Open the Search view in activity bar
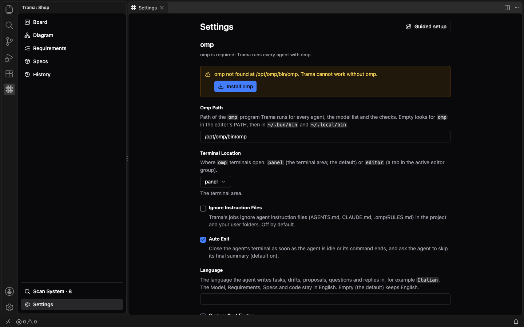524x327 pixels. click(x=9, y=25)
